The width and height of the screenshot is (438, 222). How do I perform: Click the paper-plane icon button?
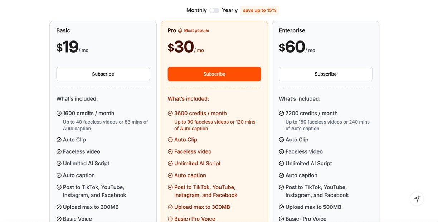tap(417, 199)
